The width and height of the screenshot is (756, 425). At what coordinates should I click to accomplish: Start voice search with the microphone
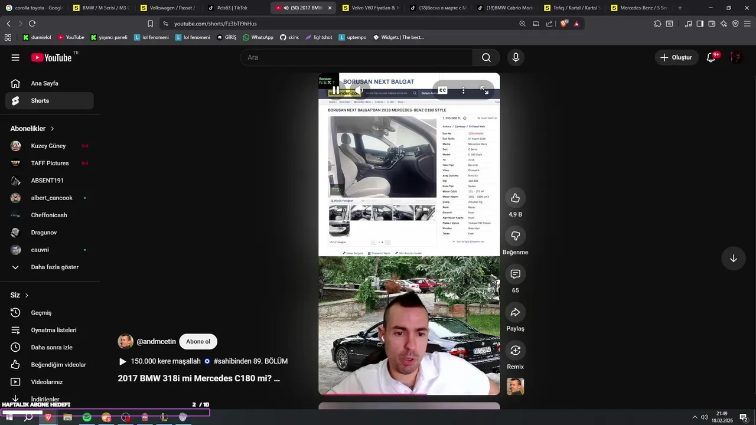(516, 57)
